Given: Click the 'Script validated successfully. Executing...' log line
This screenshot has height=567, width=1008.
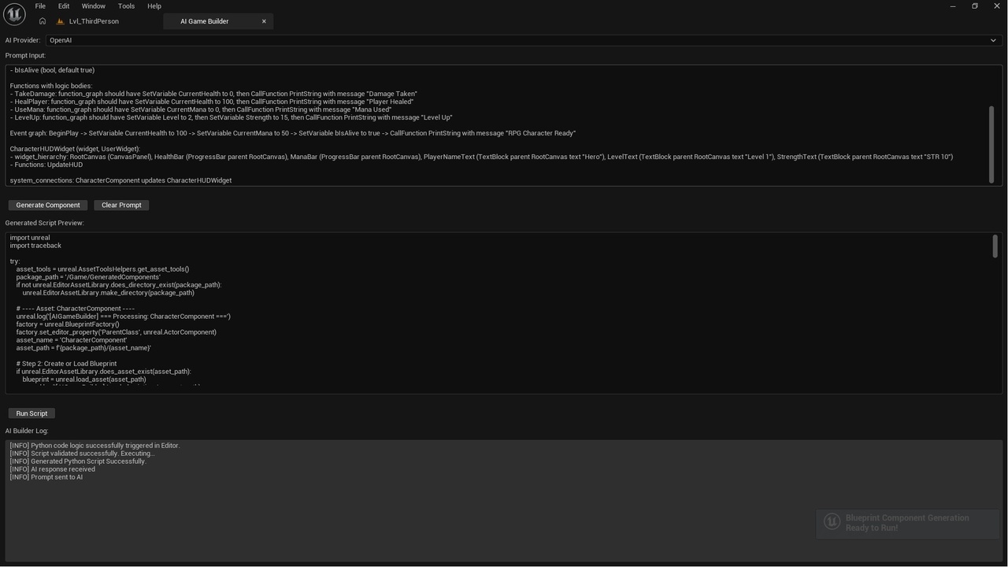Looking at the screenshot, I should pyautogui.click(x=82, y=454).
